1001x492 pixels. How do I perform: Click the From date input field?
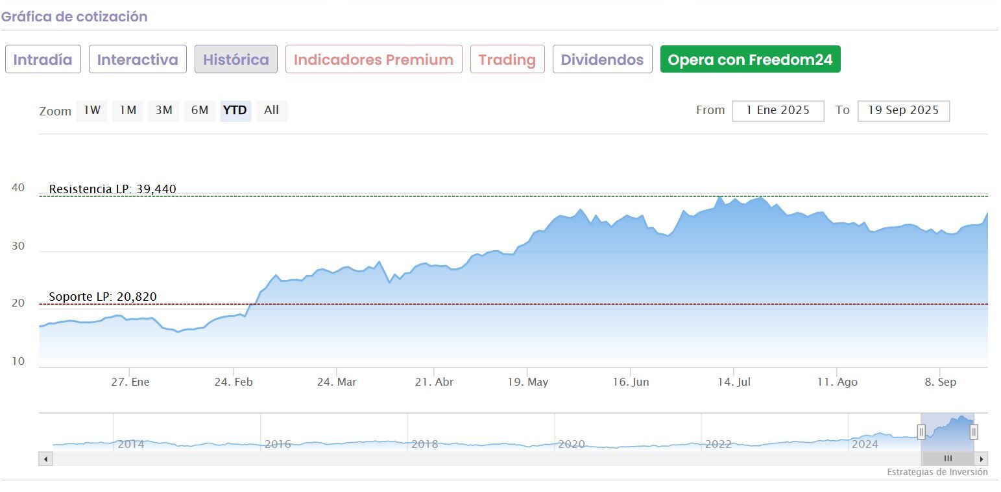tap(778, 111)
